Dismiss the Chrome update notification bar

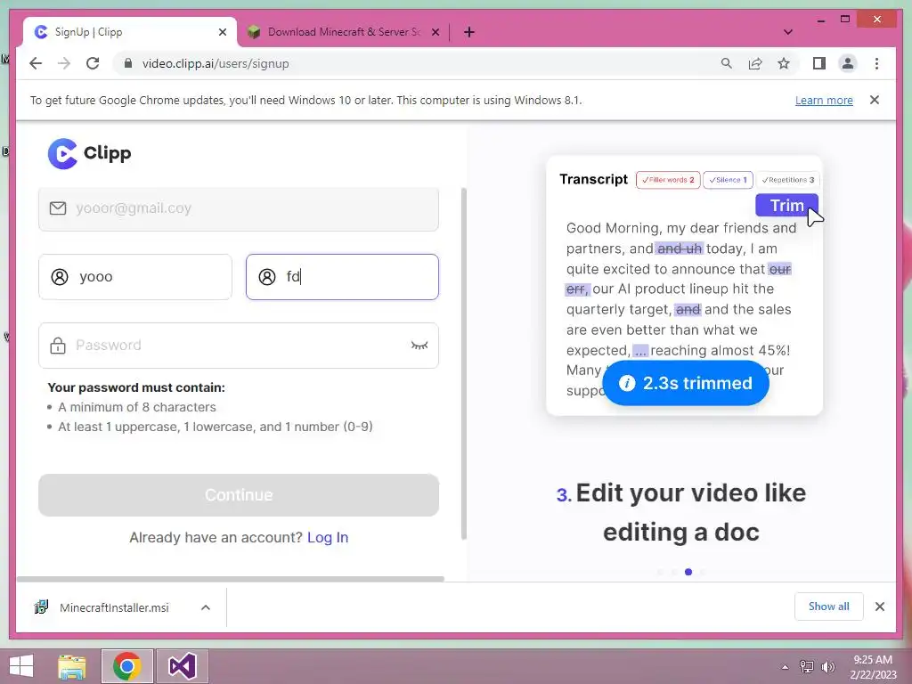875,100
